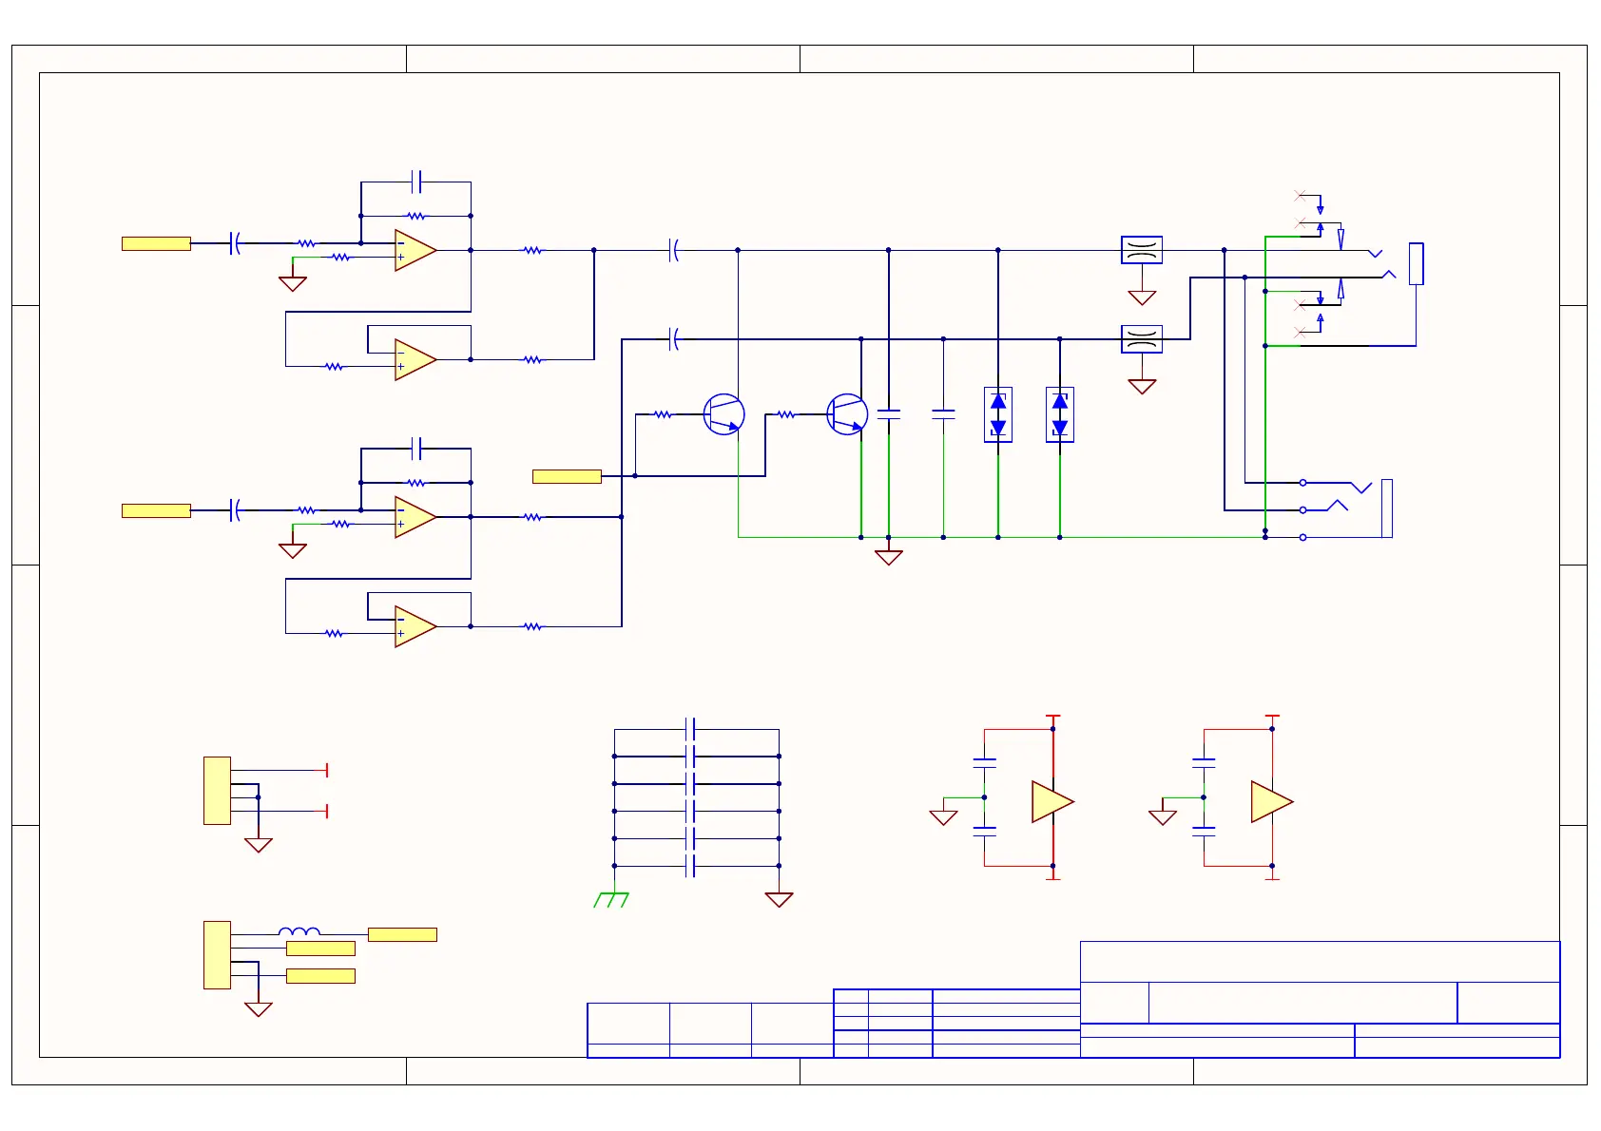Click the top capacitor in the capacitor bank

691,729
